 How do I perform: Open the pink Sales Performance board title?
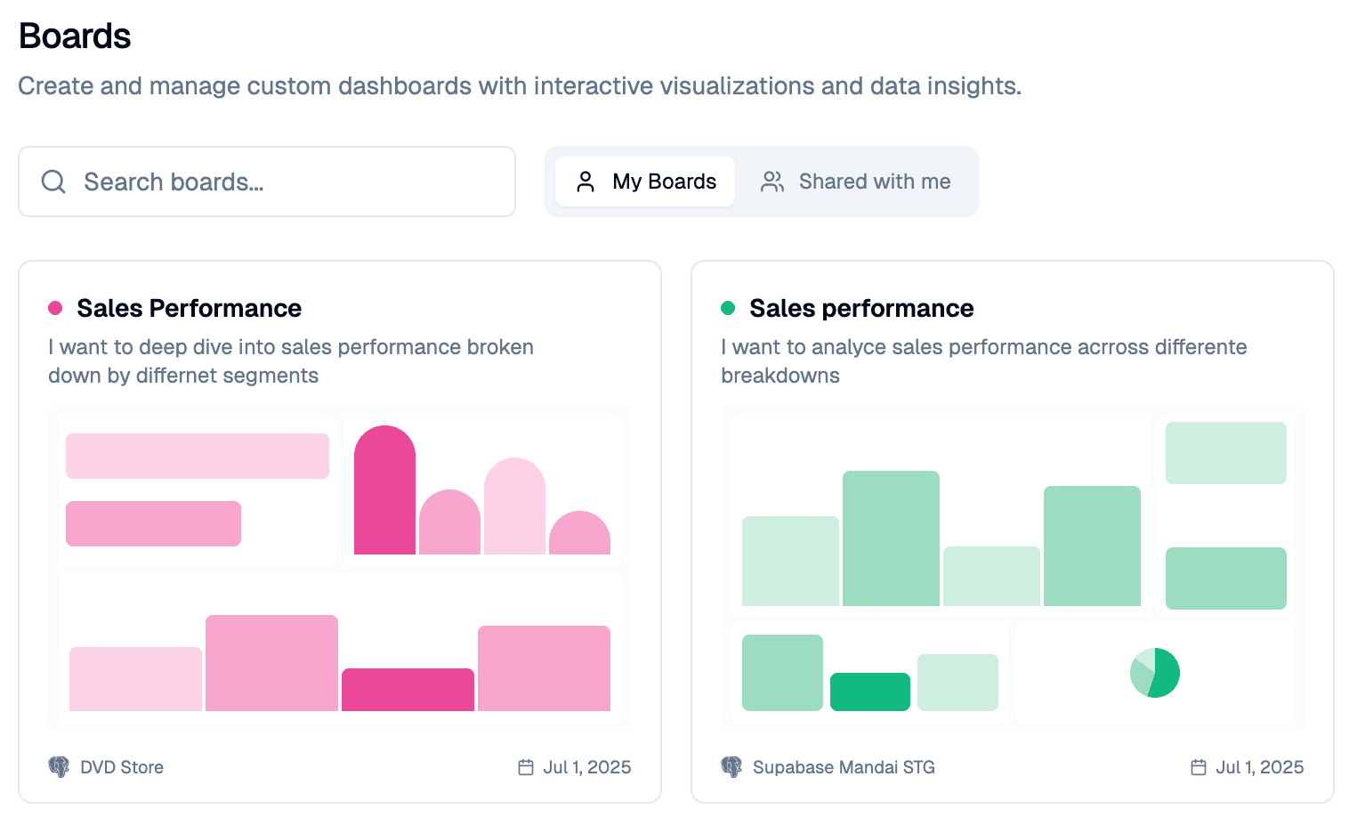click(189, 308)
